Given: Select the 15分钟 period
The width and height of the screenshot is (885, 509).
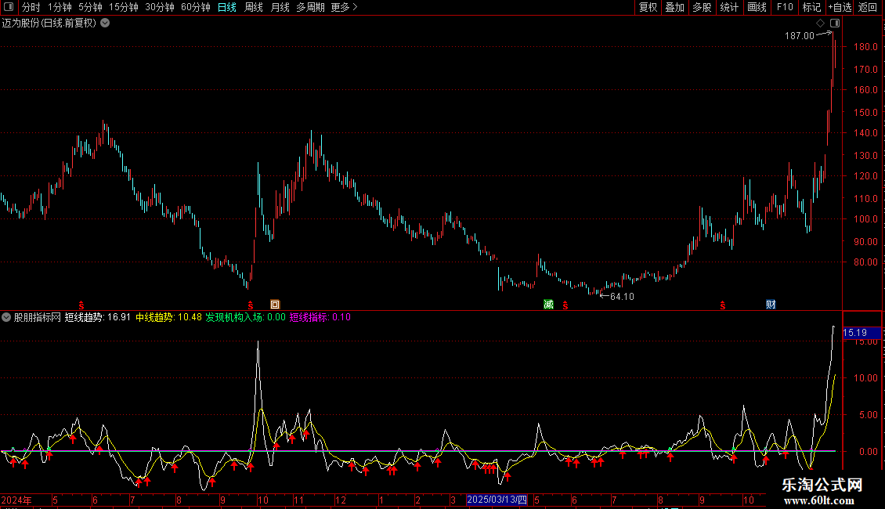Looking at the screenshot, I should coord(124,7).
